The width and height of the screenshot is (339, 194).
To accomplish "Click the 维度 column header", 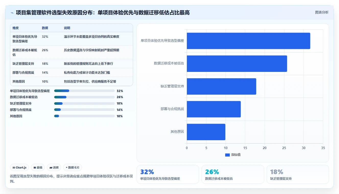I will (16, 28).
